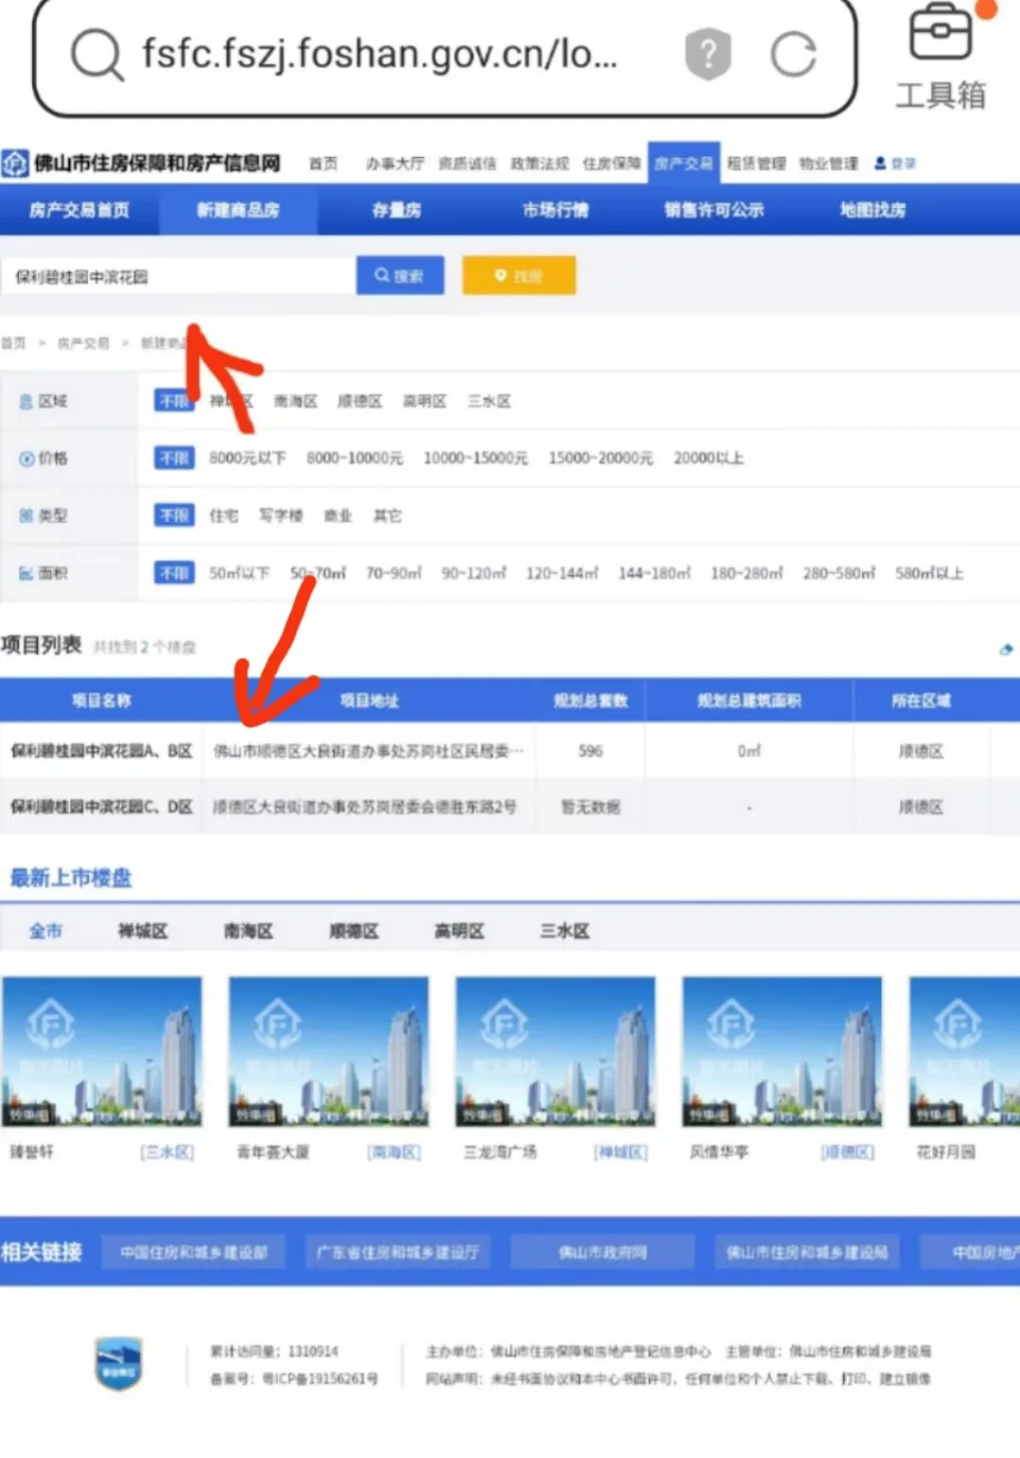Click the footer badge emblem icon
1020x1458 pixels.
(118, 1363)
